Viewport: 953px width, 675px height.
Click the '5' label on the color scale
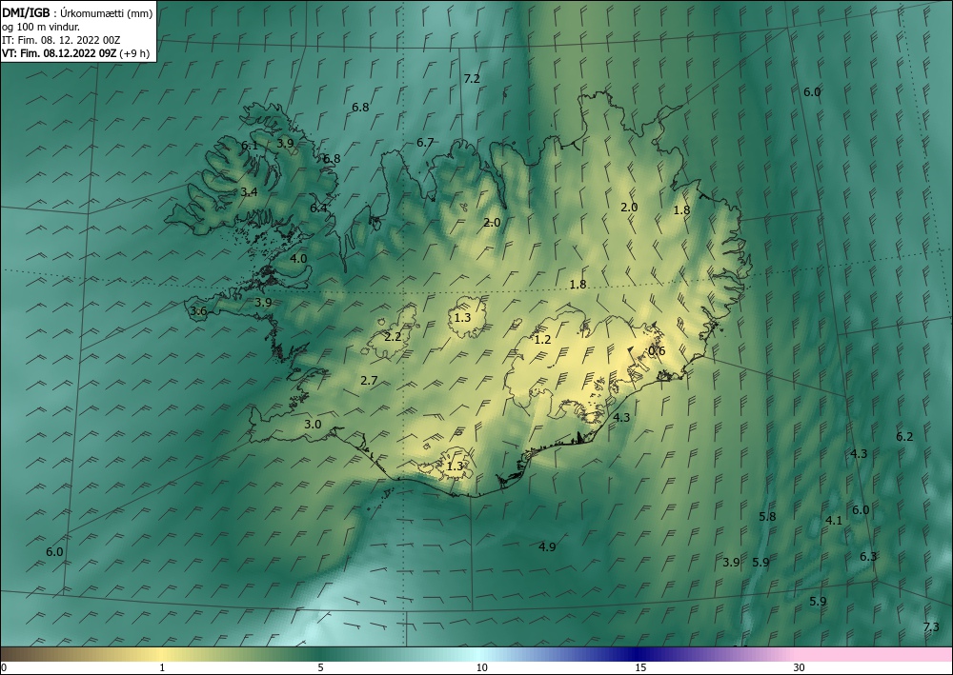point(320,668)
